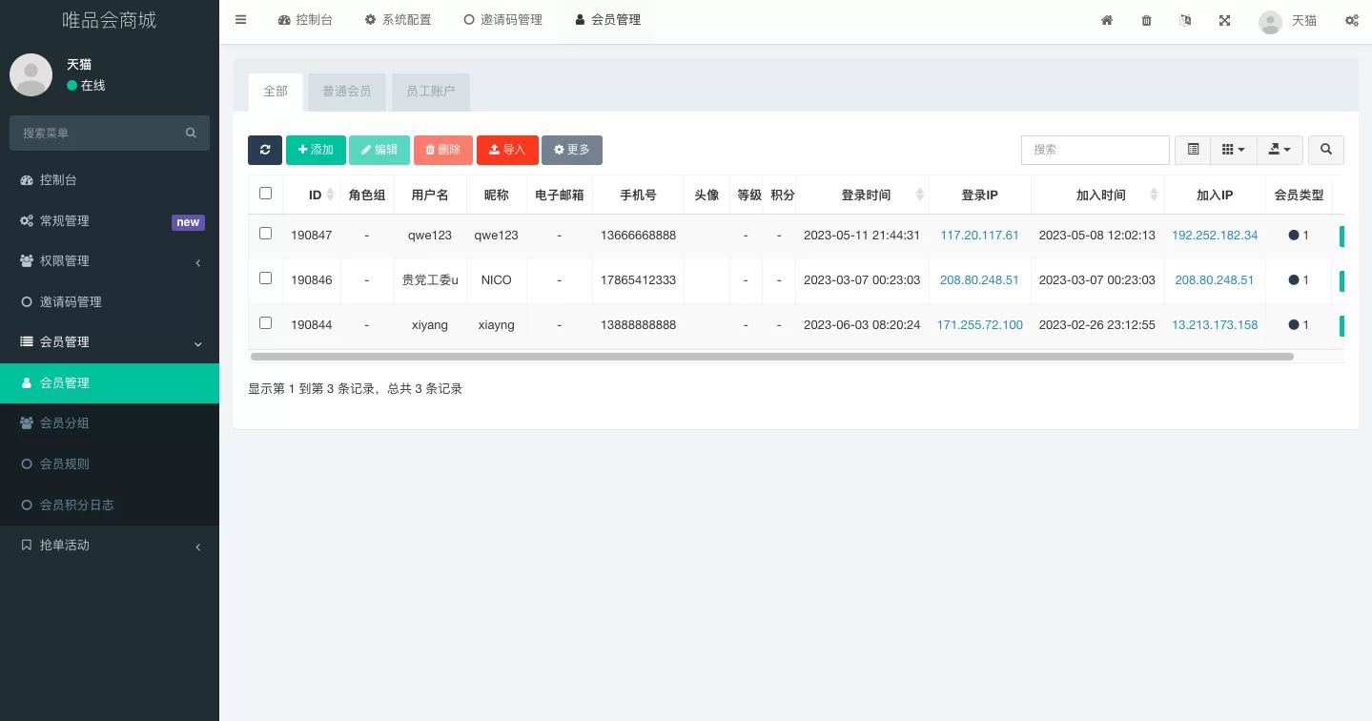The height and width of the screenshot is (721, 1372).
Task: Click the magnifier search button beside export
Action: pos(1326,150)
